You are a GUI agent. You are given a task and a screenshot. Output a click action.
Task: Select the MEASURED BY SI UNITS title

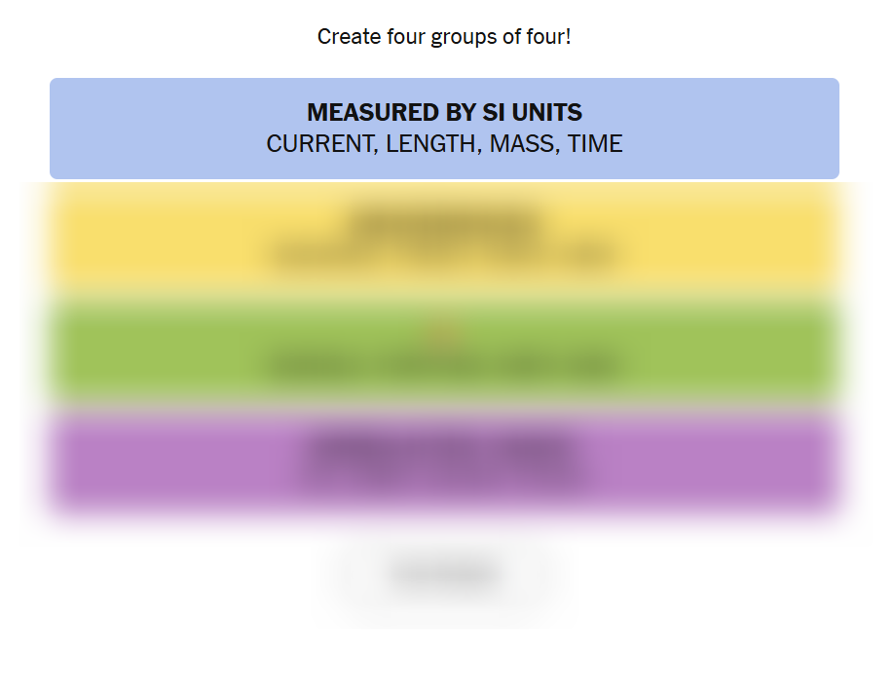444,112
